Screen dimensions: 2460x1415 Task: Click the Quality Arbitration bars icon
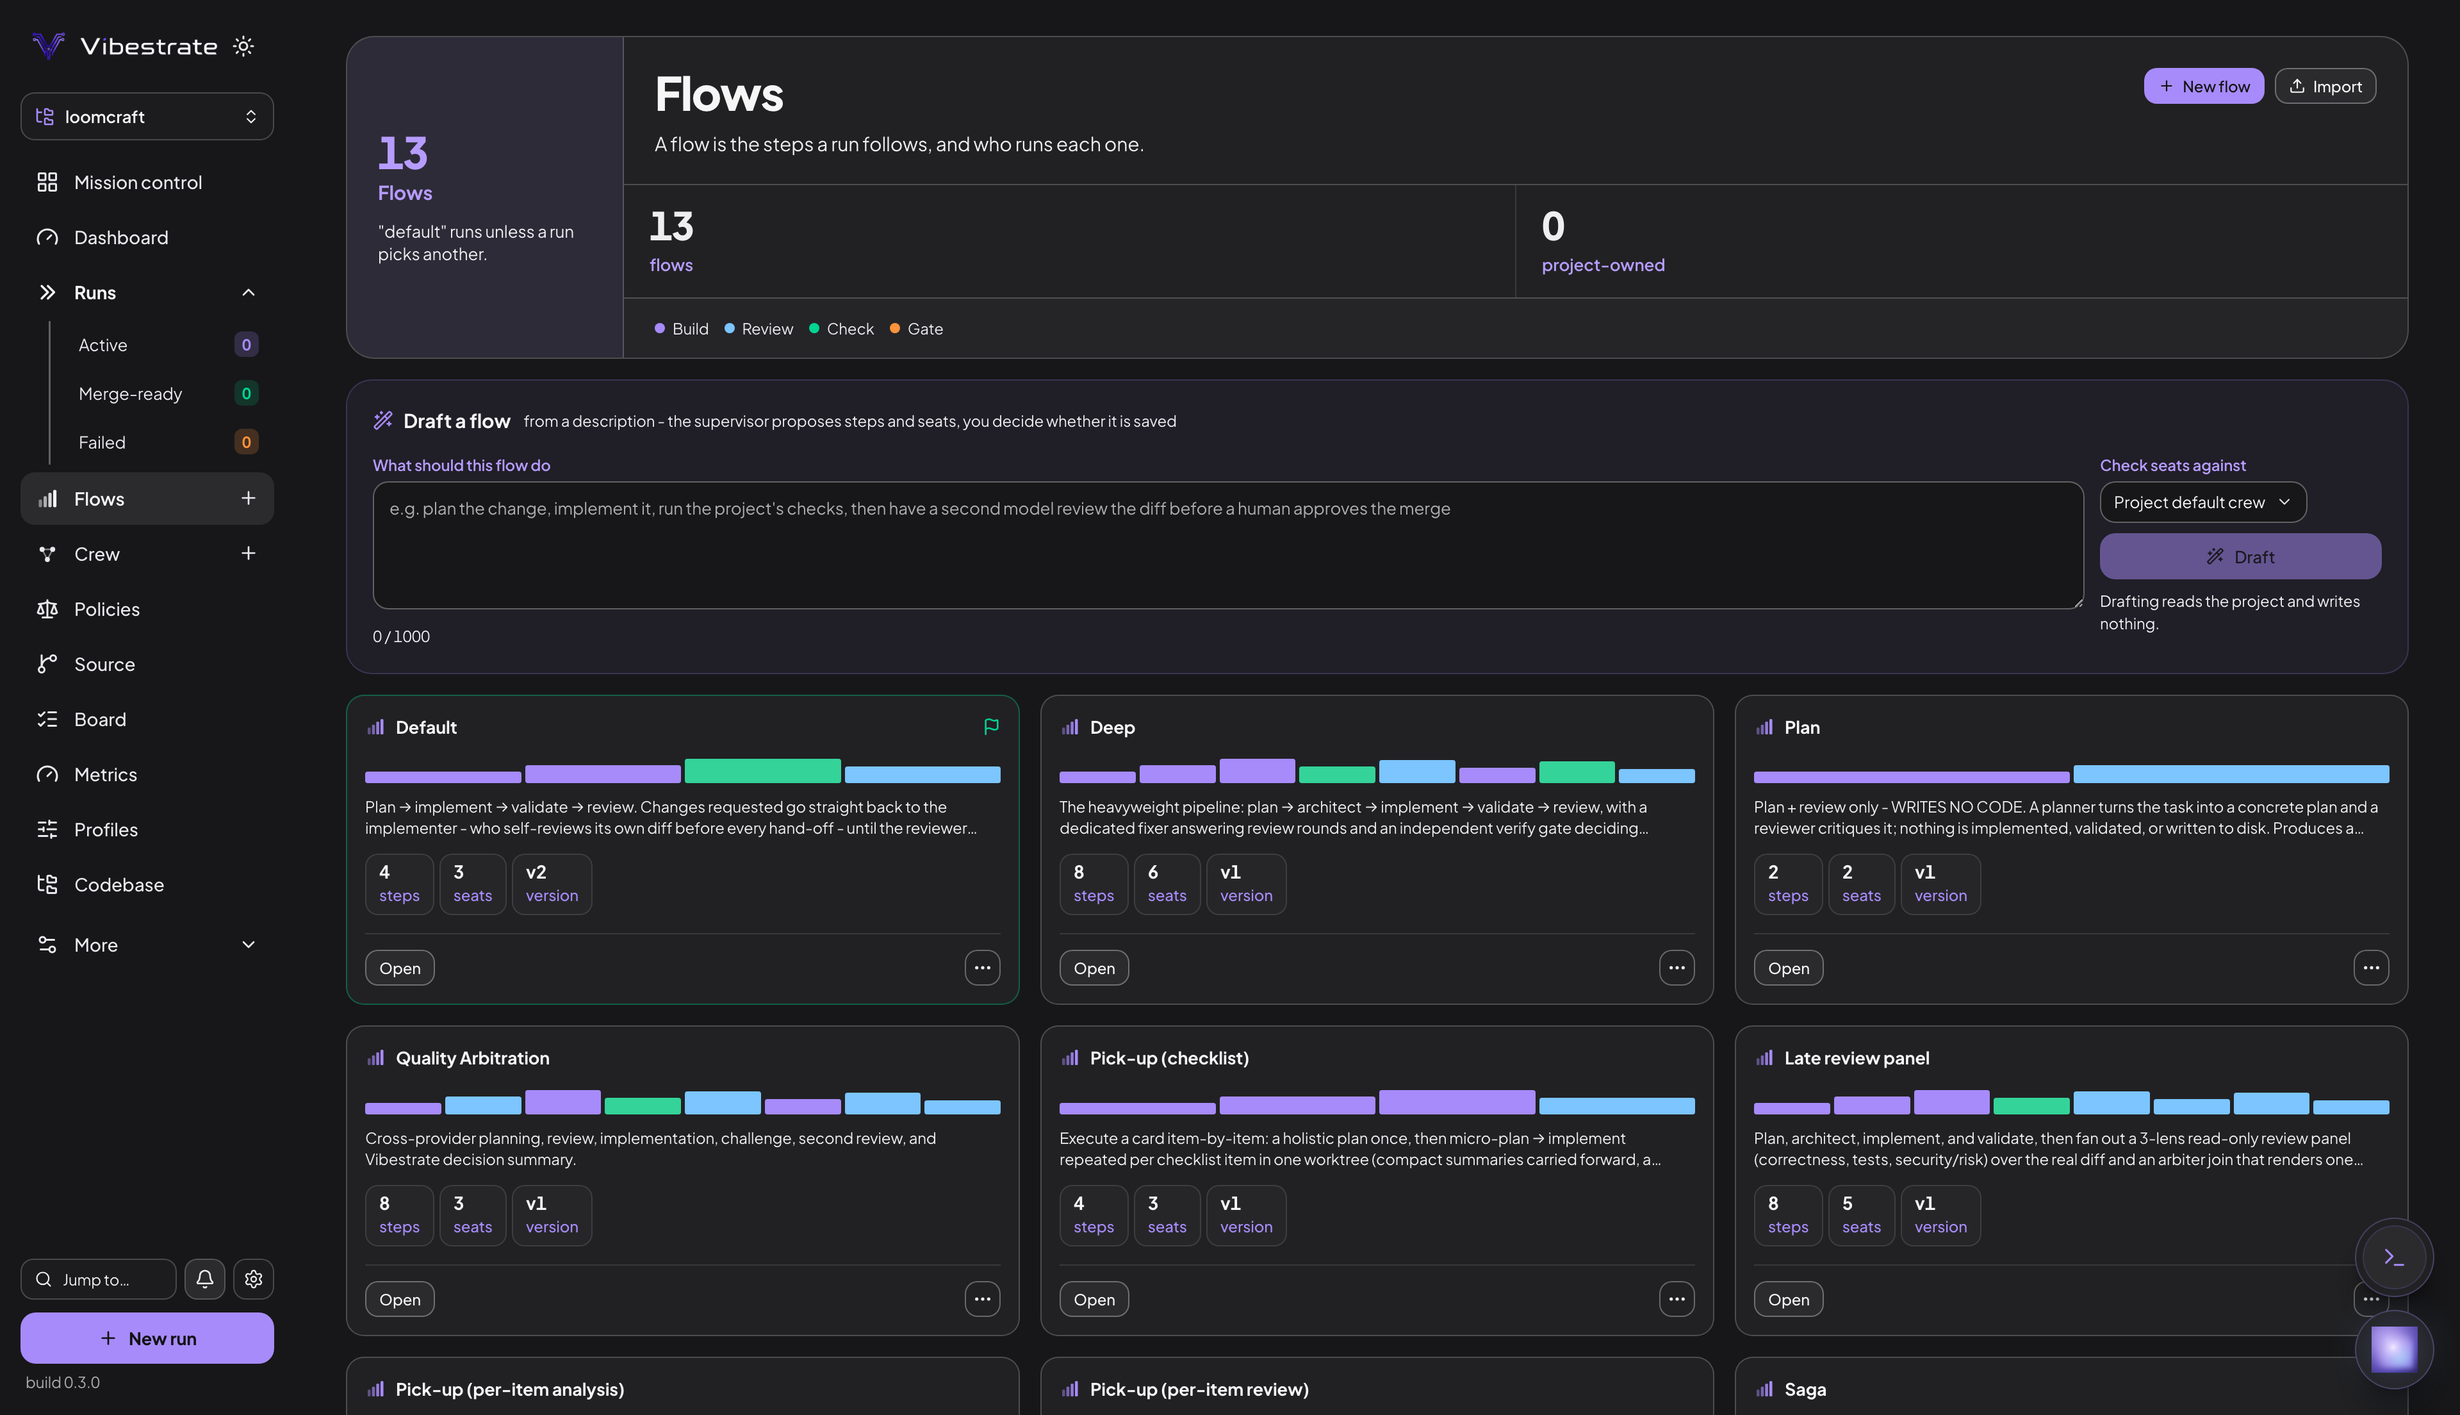coord(376,1058)
